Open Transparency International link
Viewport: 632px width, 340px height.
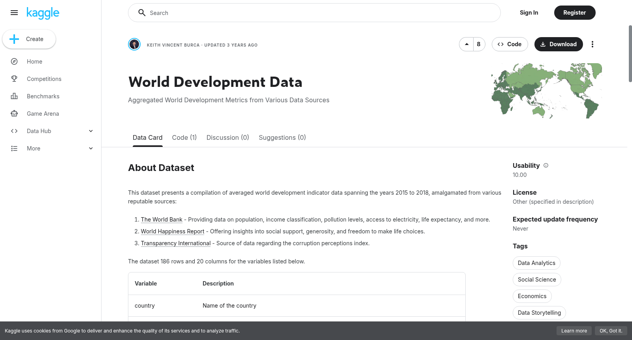(176, 243)
